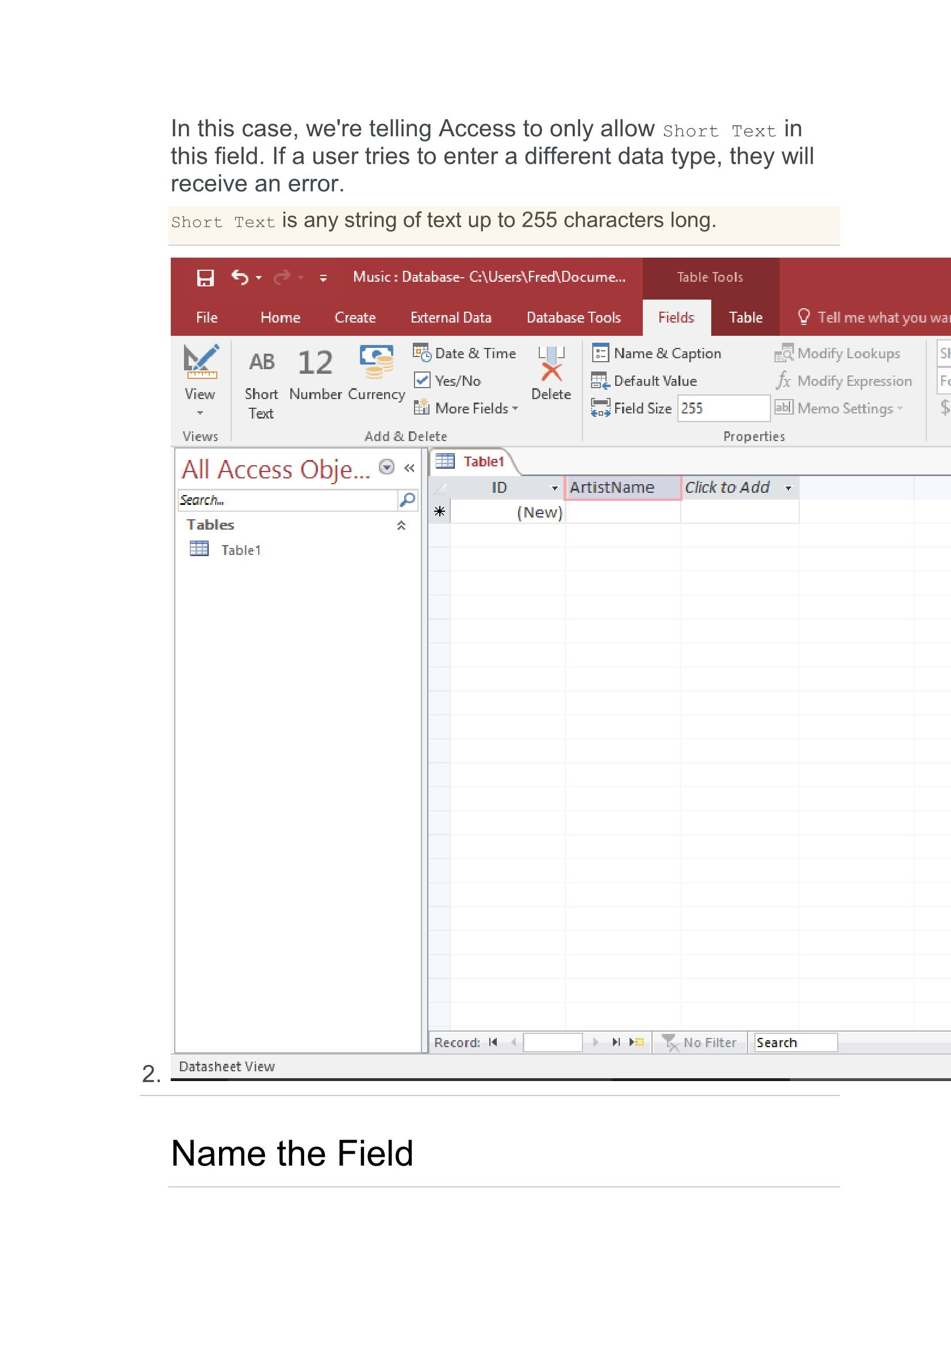Viewport: 951px width, 1345px height.
Task: Open the Click to Add column dropdown
Action: point(788,488)
